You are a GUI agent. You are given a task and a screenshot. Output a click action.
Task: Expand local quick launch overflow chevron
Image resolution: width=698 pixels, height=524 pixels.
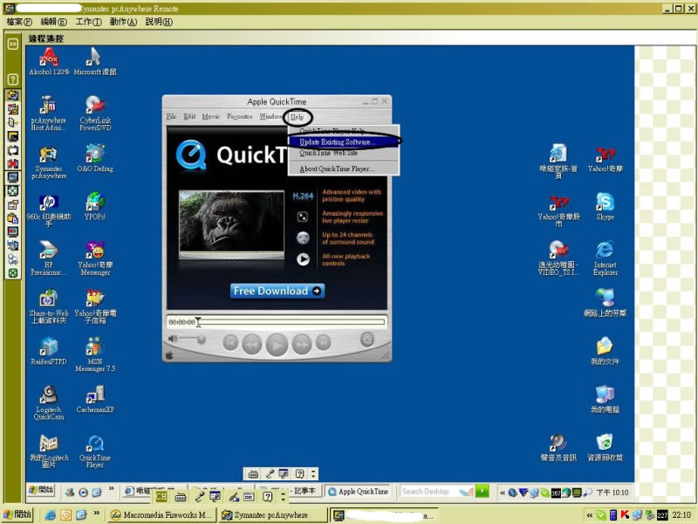coord(97,514)
